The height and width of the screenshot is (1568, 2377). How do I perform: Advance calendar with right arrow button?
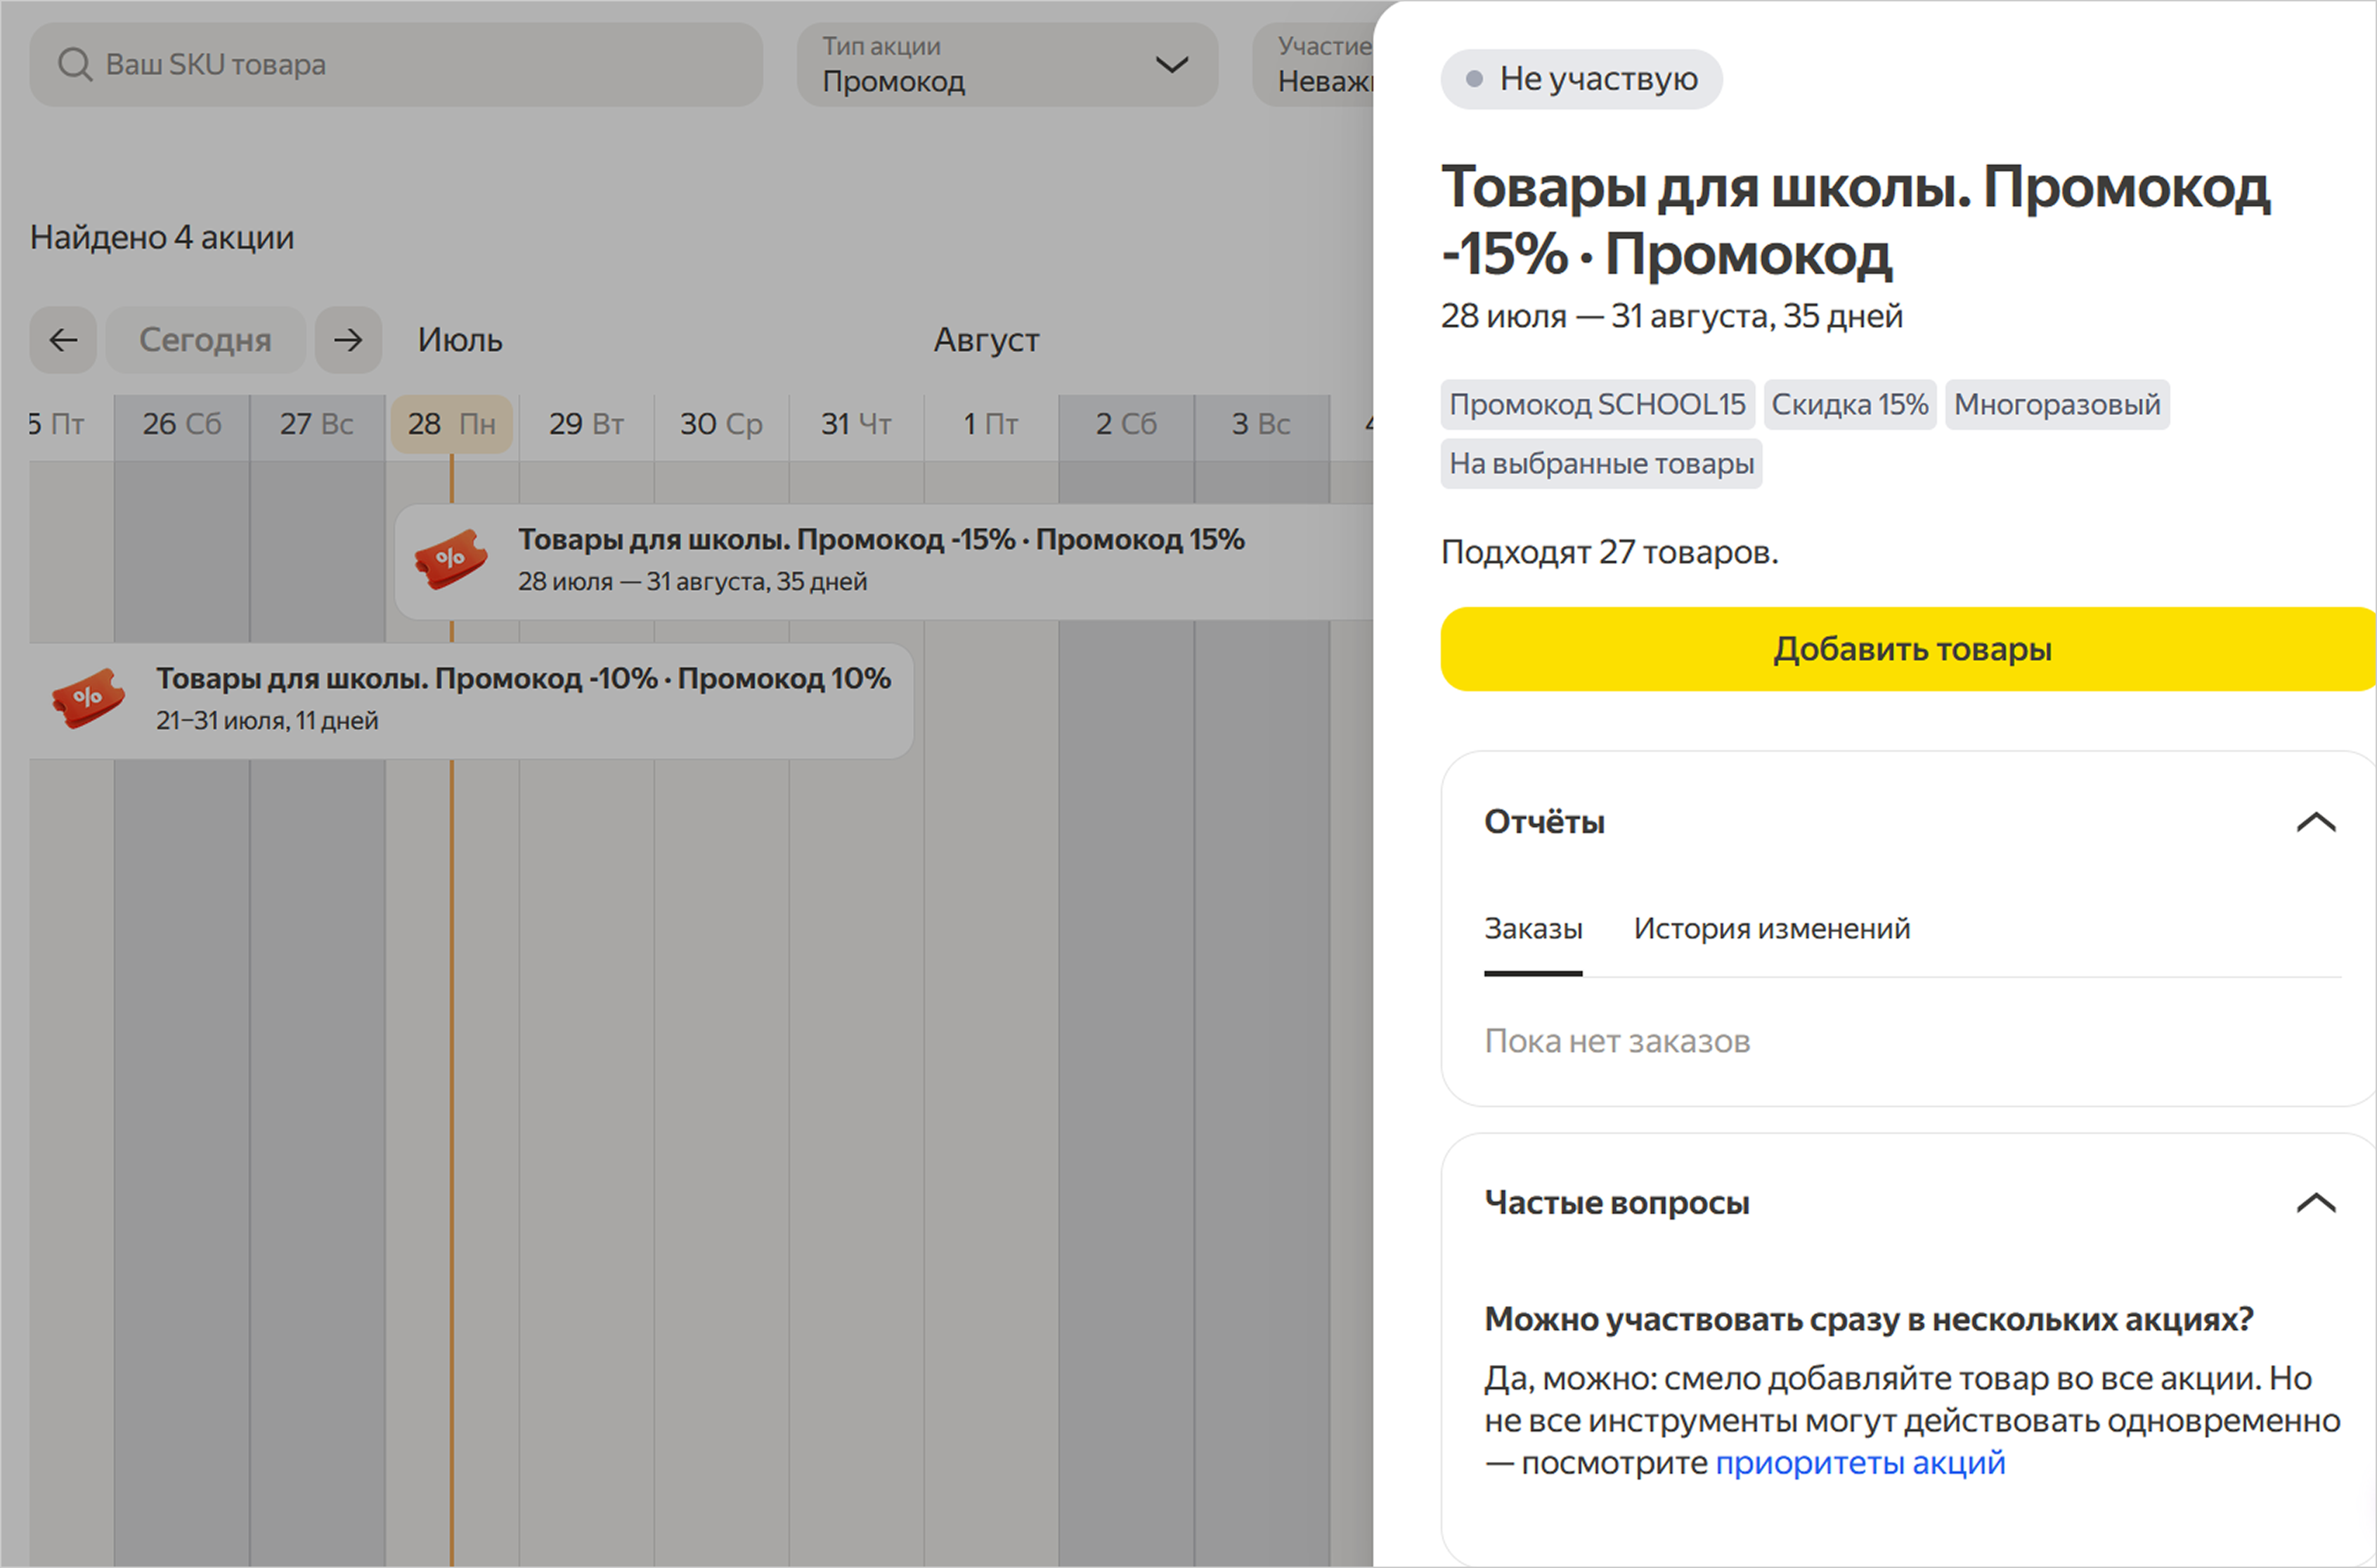coord(348,340)
